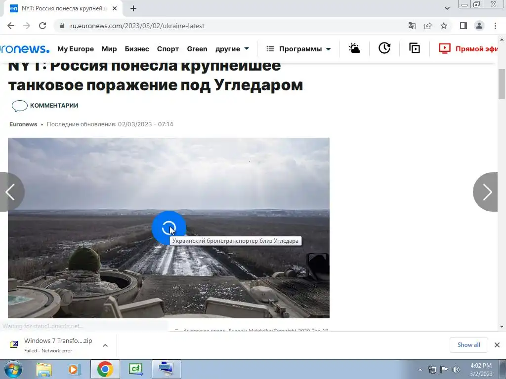Viewport: 506px width, 379px height.
Task: Bookmark this page with the star icon
Action: pos(444,26)
